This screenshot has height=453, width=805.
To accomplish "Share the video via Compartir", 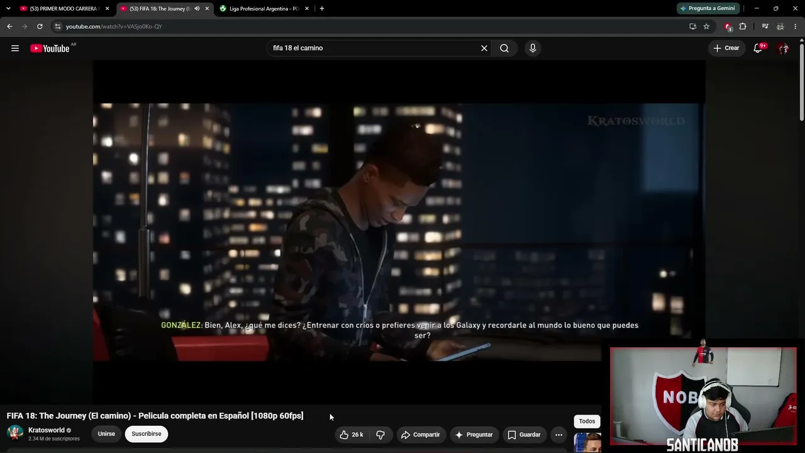I will click(421, 435).
